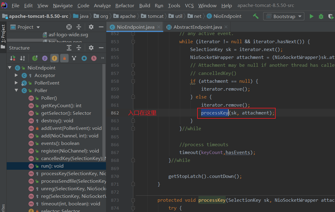This screenshot has height=212, width=335.
Task: Toggle Show Fields yellow f icon
Action: [55, 58]
